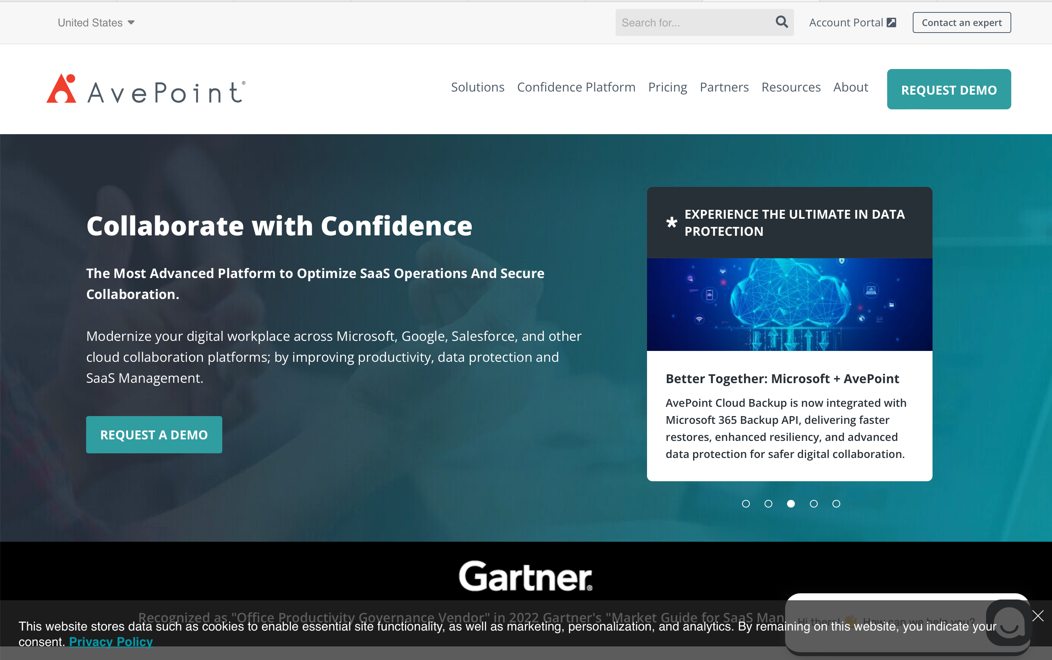Screen dimensions: 1052x660
Task: Click the search magnifier icon
Action: pyautogui.click(x=781, y=22)
